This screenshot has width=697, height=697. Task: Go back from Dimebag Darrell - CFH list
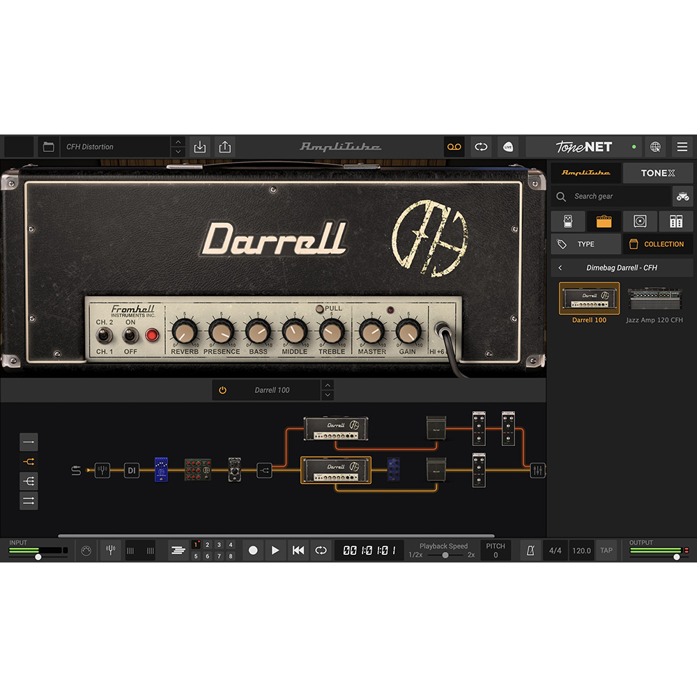pos(560,268)
